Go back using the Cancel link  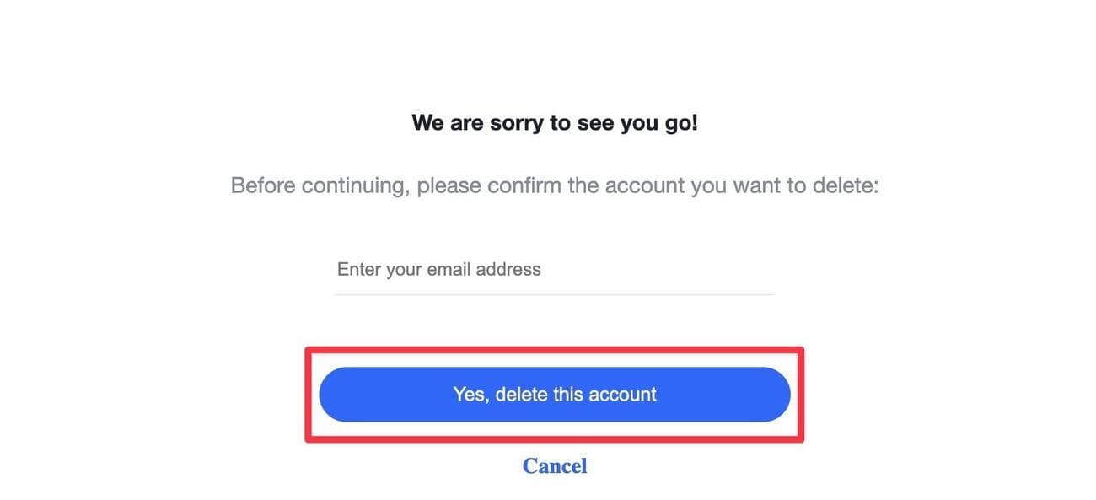pos(554,465)
